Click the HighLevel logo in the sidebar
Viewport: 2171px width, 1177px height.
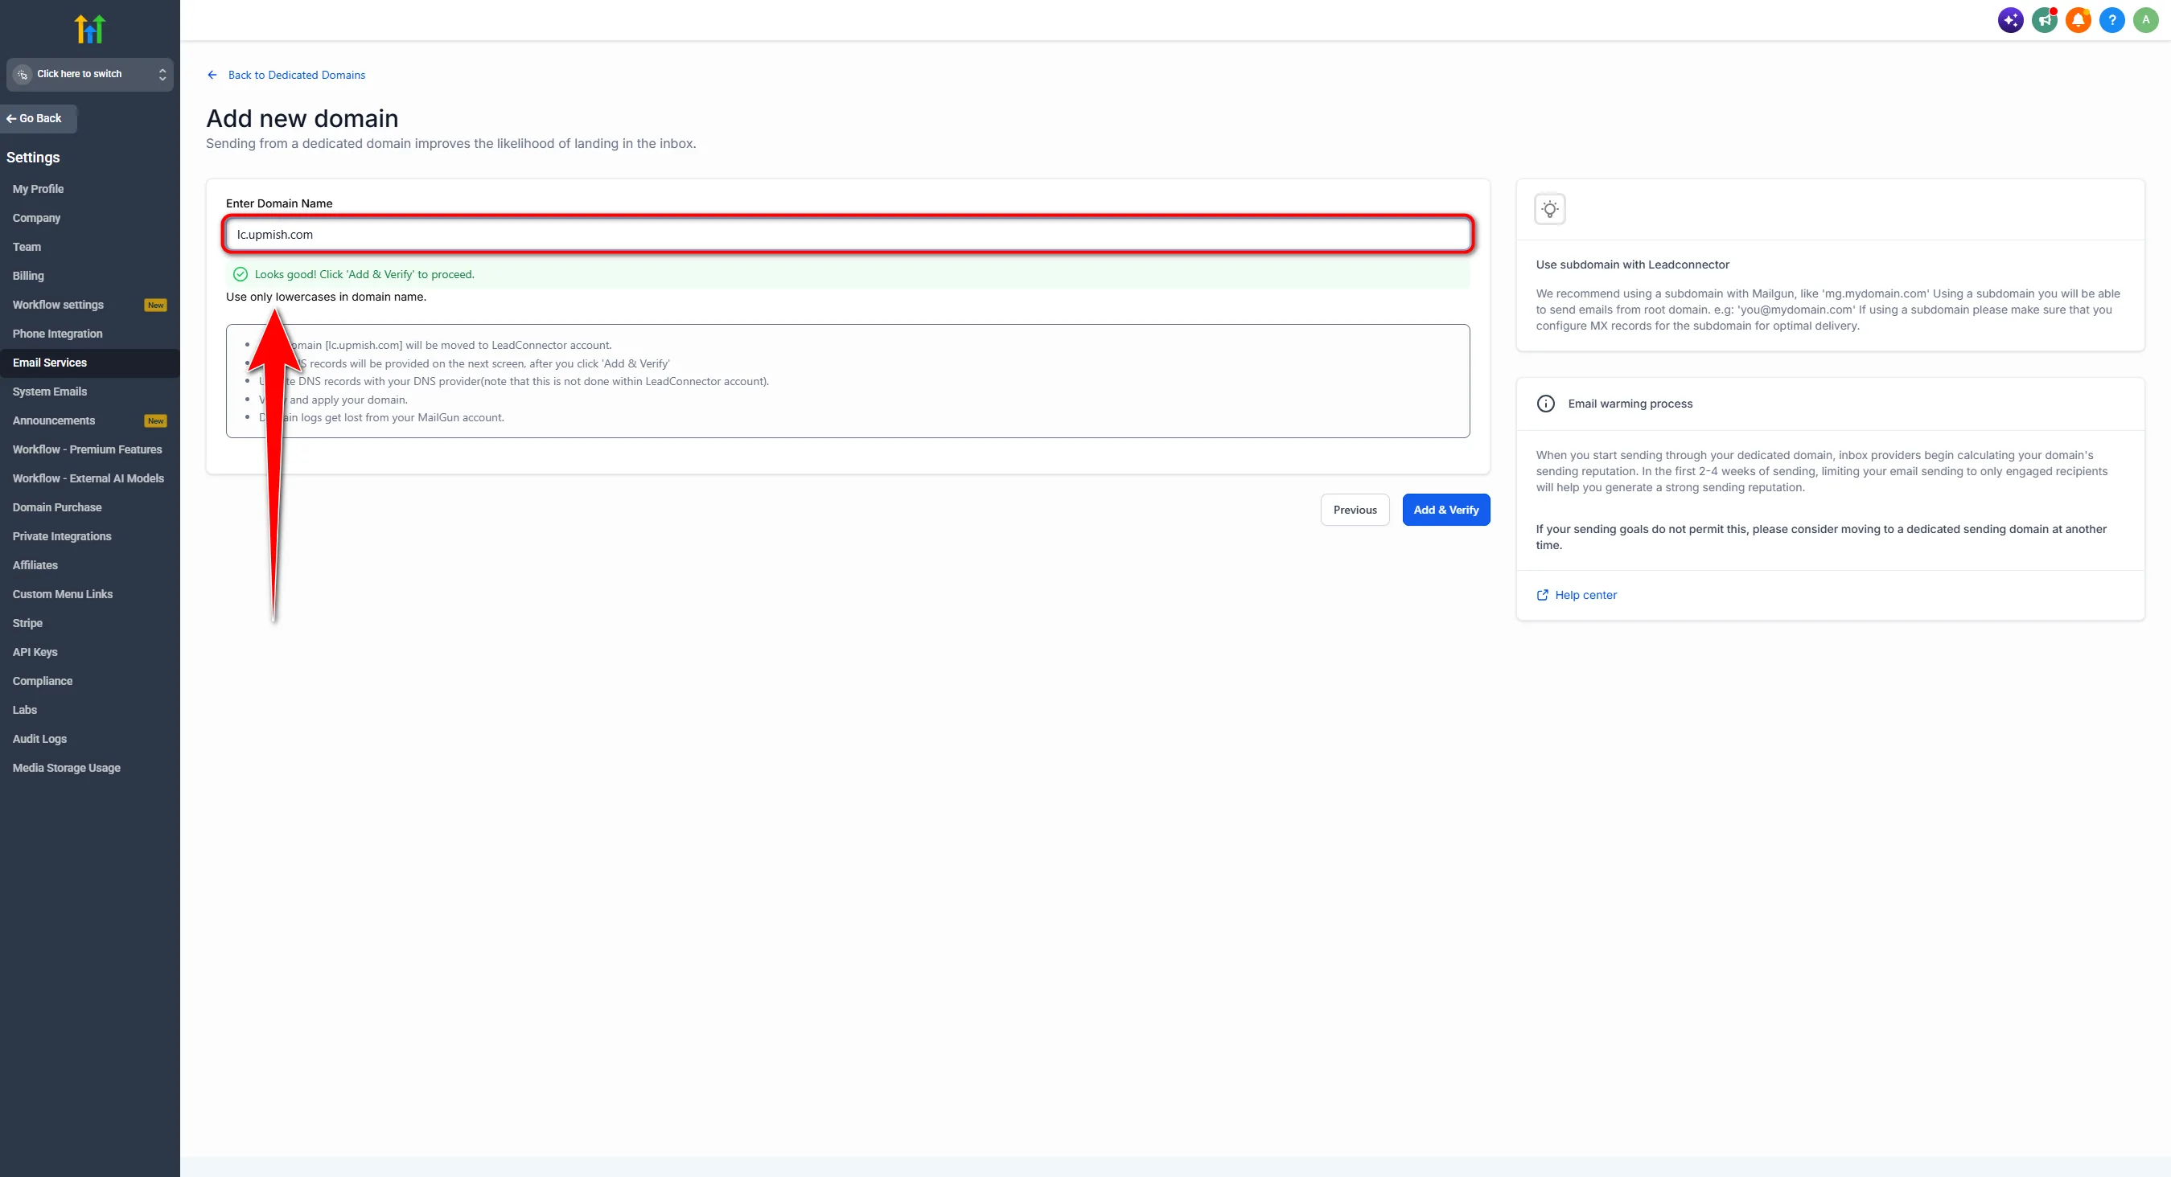89,29
